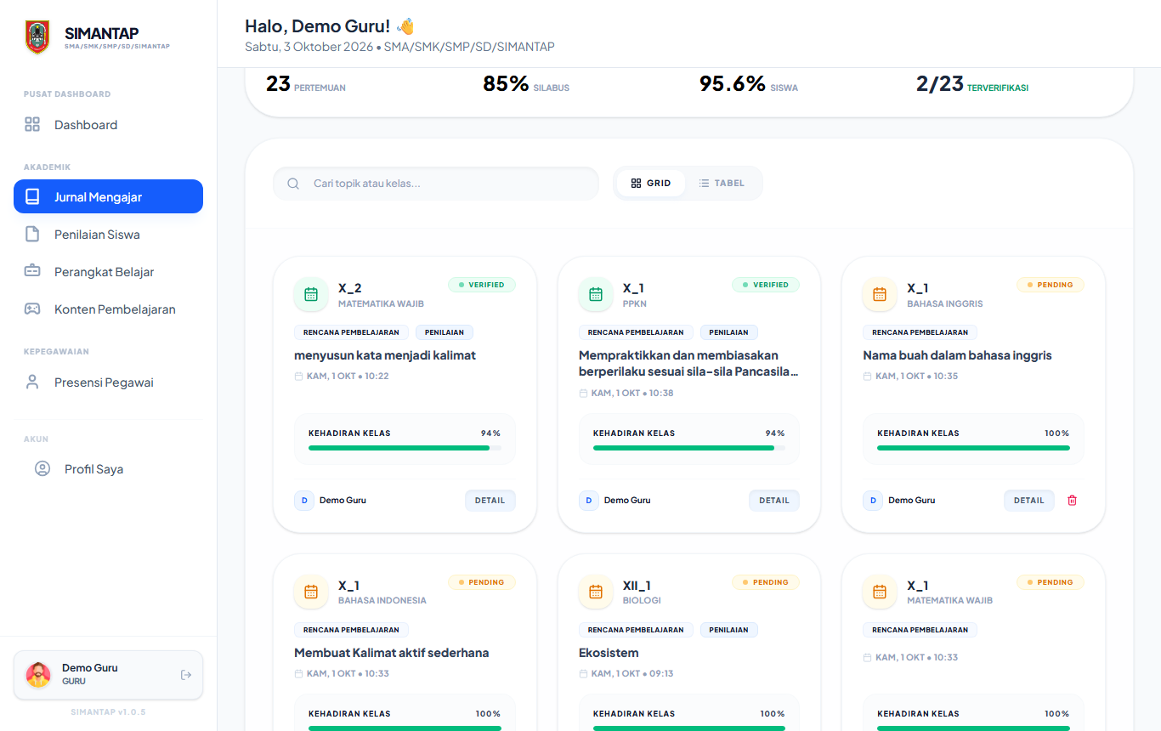Click the logout arrow icon beside Demo Guru
1161x731 pixels.
coord(186,675)
